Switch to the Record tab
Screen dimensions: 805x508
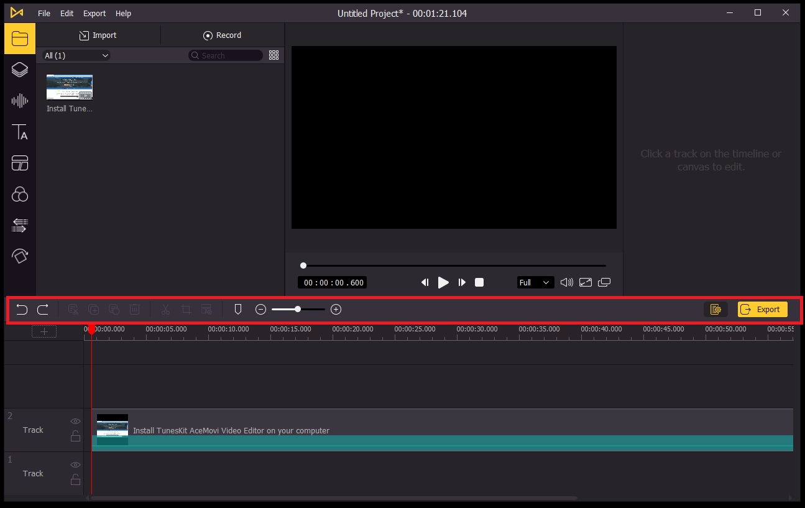tap(222, 35)
